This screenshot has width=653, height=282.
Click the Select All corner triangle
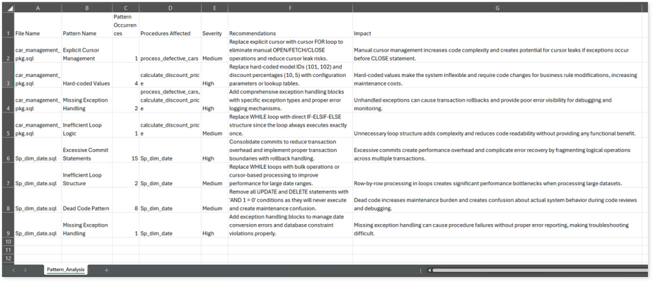(x=8, y=7)
